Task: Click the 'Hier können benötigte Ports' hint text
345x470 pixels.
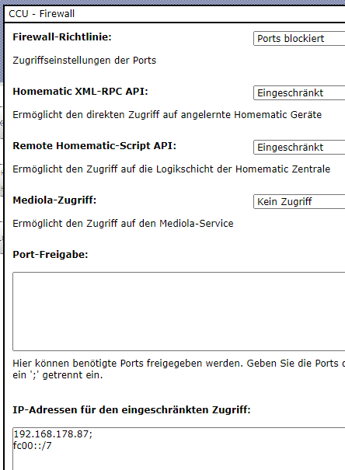Action: point(179,369)
